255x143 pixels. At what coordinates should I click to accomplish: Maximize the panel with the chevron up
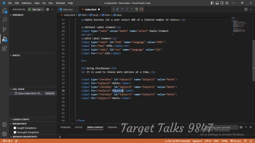coord(246,127)
